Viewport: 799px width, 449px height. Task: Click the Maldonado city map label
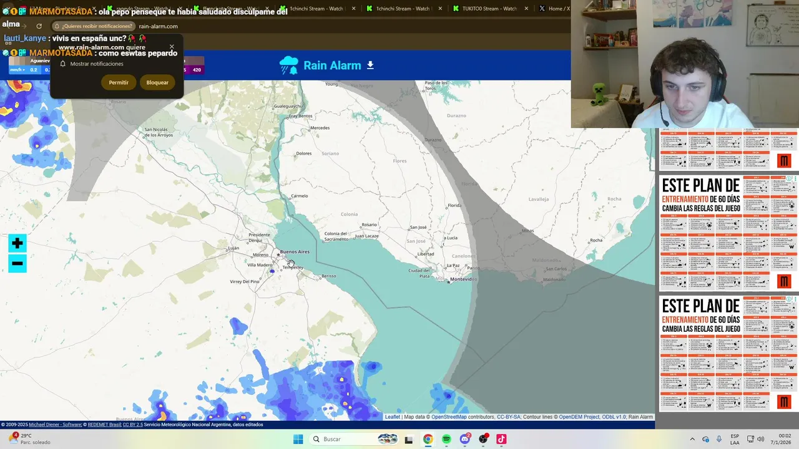pos(554,279)
